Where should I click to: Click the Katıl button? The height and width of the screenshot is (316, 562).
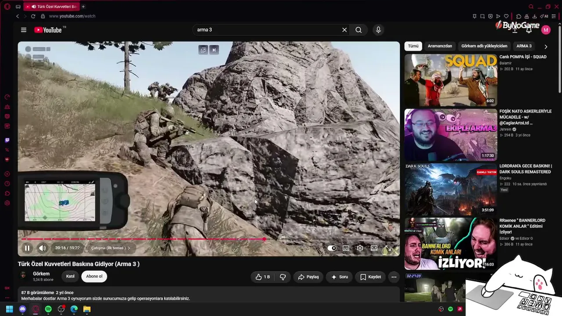[70, 276]
